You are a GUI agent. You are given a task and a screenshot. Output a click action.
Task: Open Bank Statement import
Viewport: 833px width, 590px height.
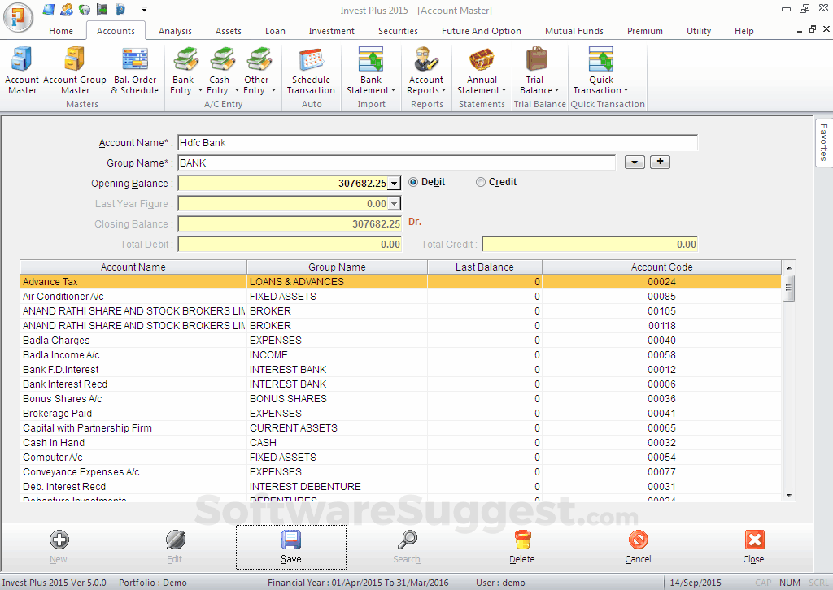click(371, 71)
